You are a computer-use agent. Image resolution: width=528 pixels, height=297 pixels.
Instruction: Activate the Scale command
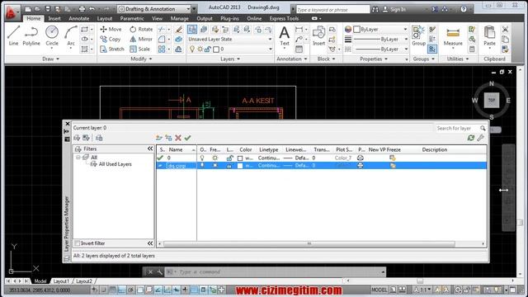coord(139,49)
